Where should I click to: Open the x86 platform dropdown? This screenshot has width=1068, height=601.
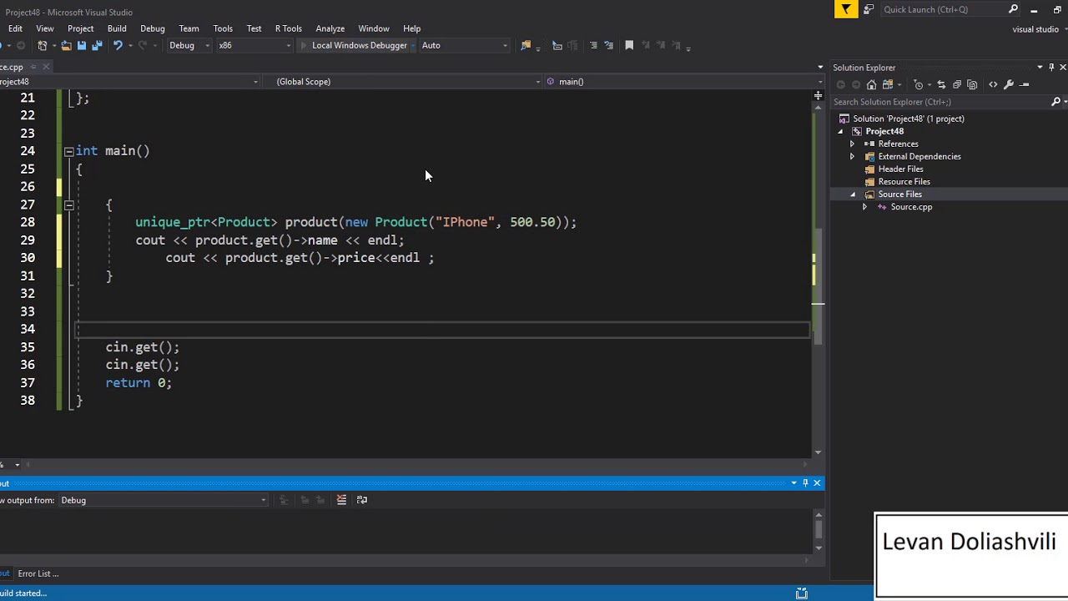coord(254,45)
